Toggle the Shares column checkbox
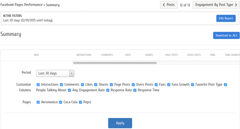Image resolution: width=240 pixels, height=129 pixels. point(96,85)
